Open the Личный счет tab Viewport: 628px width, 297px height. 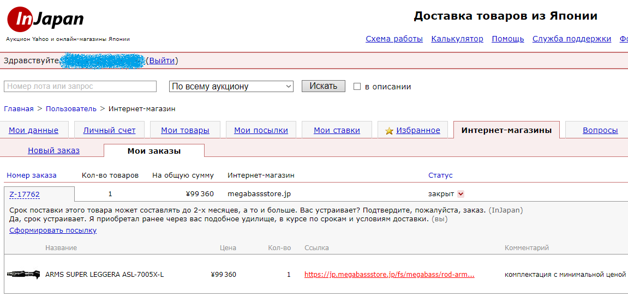109,130
